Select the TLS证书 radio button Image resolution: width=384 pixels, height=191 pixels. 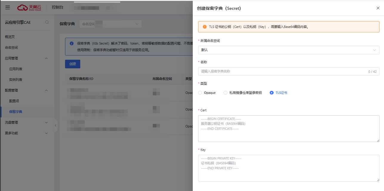tap(272, 93)
